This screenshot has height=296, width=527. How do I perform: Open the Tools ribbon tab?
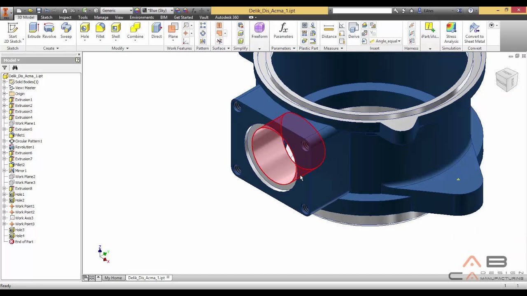[x=83, y=17]
